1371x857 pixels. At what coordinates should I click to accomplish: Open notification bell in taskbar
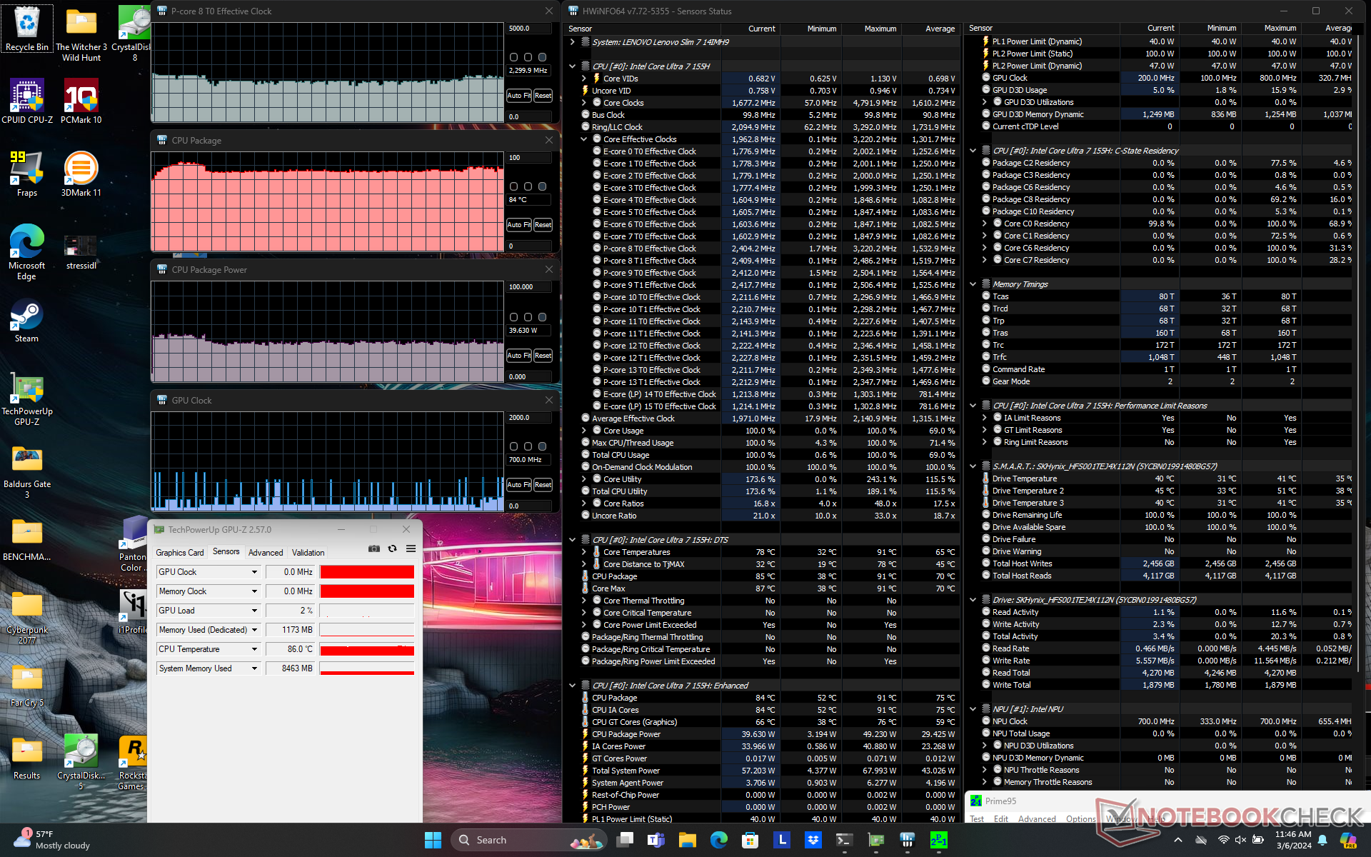click(1322, 840)
